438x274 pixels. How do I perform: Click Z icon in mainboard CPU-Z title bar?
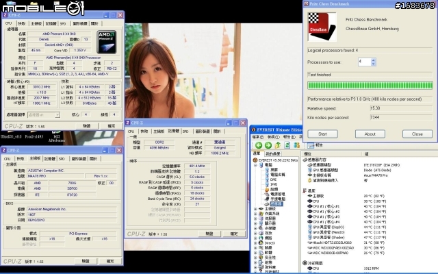click(4, 150)
